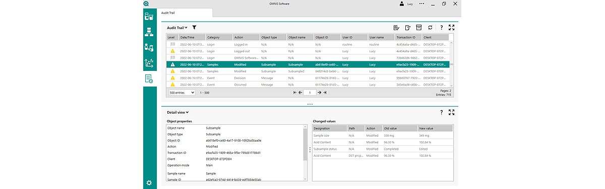Select the 'OMNIS Software...' action cell
The image size is (605, 189).
[246, 58]
